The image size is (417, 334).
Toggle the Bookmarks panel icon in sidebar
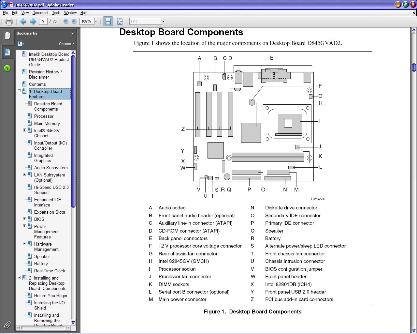[7, 52]
